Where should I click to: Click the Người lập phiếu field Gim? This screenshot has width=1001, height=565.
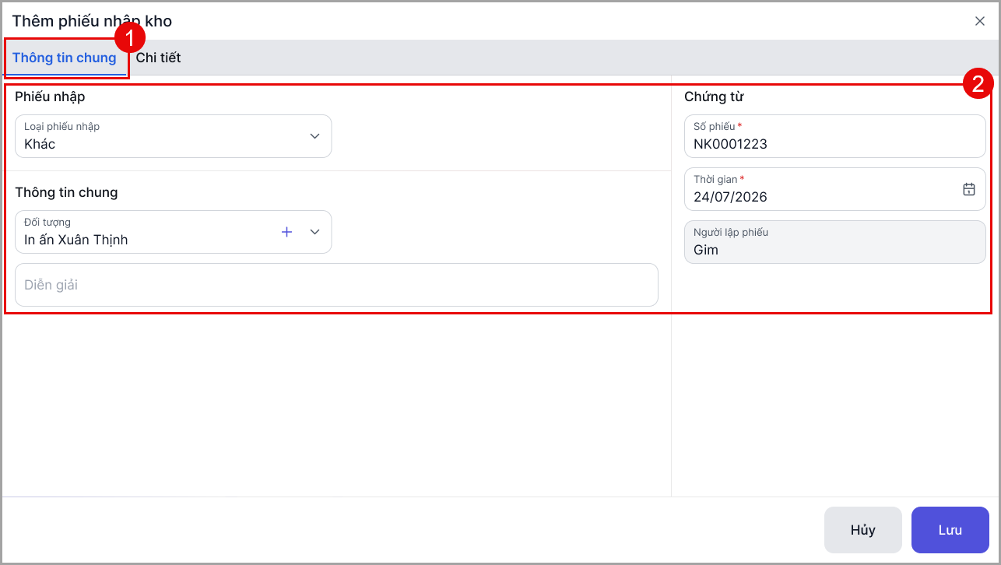[835, 242]
